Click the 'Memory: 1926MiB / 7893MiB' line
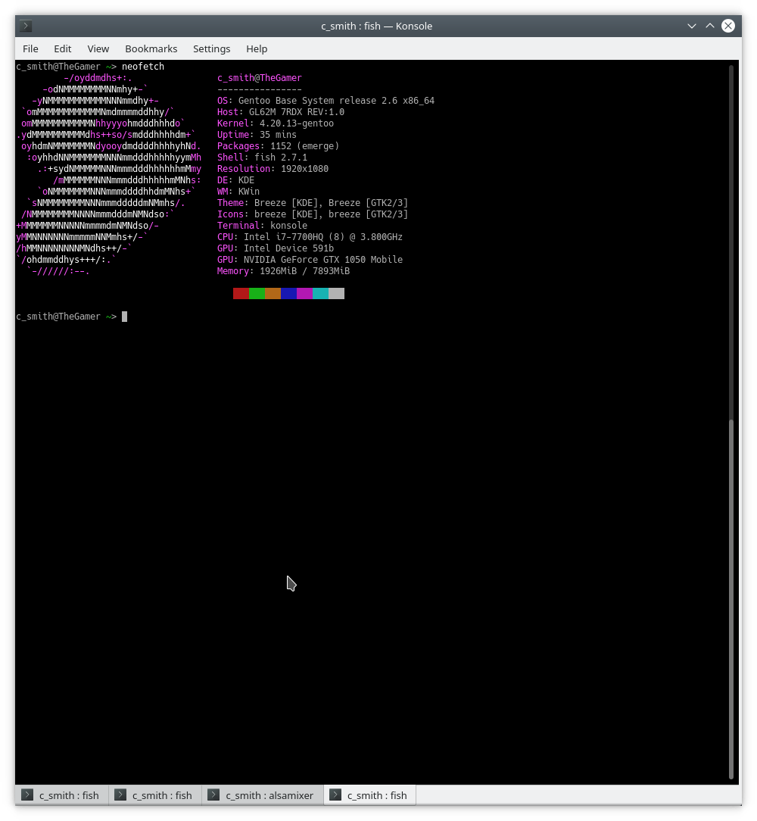Image resolution: width=757 pixels, height=821 pixels. 283,270
